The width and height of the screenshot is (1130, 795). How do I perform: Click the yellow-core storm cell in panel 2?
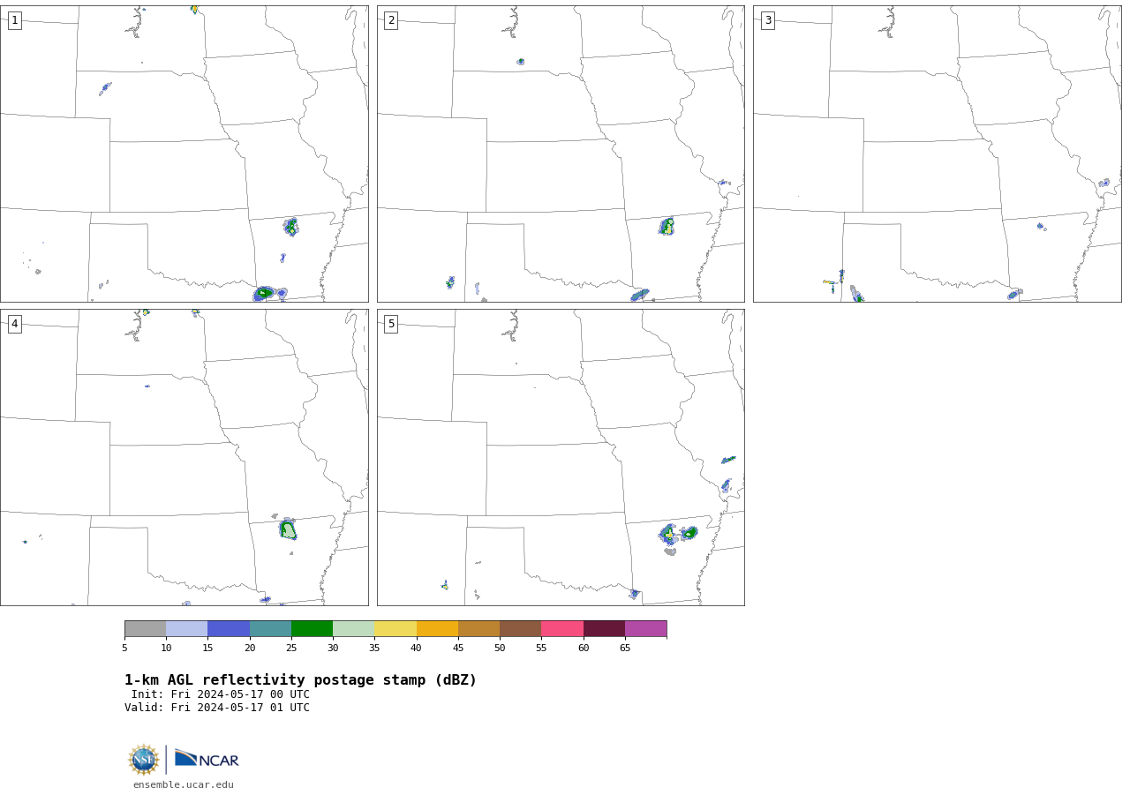(667, 227)
